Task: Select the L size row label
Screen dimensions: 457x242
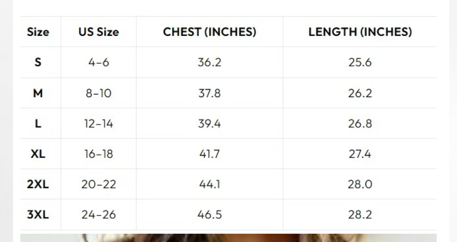Action: click(x=38, y=124)
